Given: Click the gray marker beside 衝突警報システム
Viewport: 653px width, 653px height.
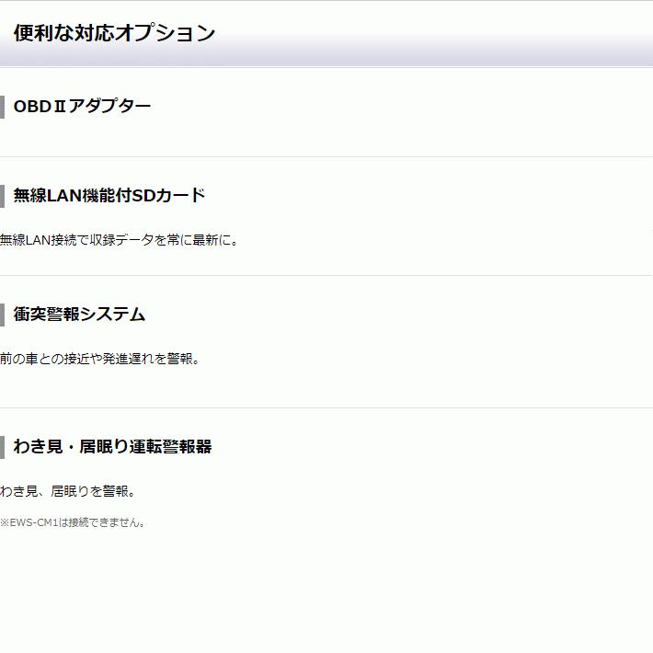Looking at the screenshot, I should click(x=2, y=315).
